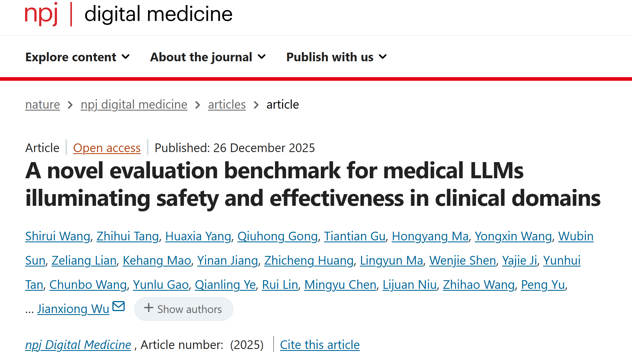
Task: Open the Cite this article link
Action: (x=320, y=345)
